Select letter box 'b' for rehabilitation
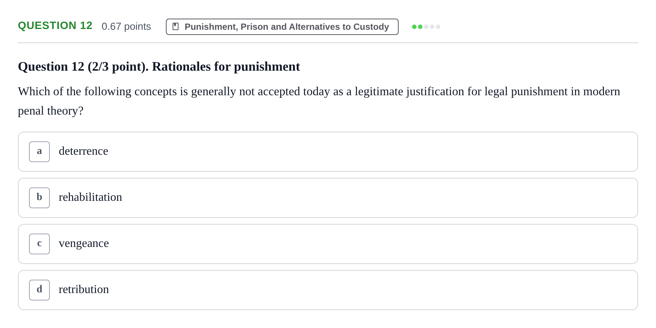The image size is (656, 328). [x=39, y=198]
